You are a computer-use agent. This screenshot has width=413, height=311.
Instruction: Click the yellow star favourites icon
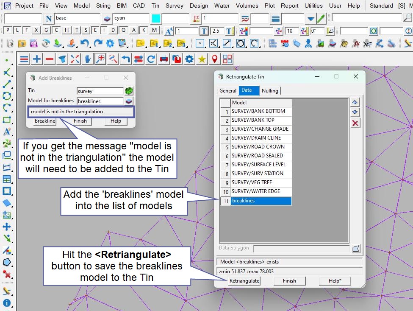202,59
